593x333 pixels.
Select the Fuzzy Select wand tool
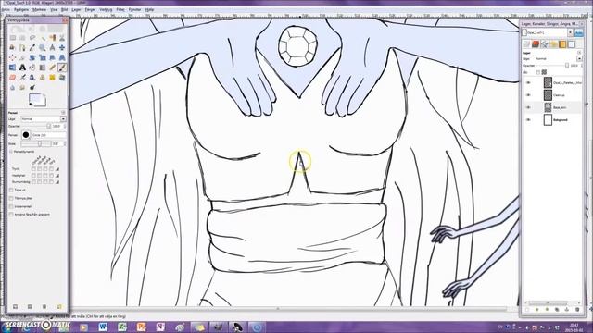click(x=42, y=38)
